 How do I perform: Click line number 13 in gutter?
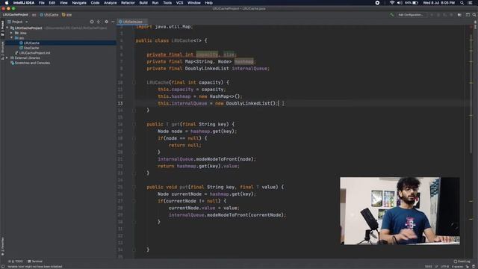click(120, 103)
